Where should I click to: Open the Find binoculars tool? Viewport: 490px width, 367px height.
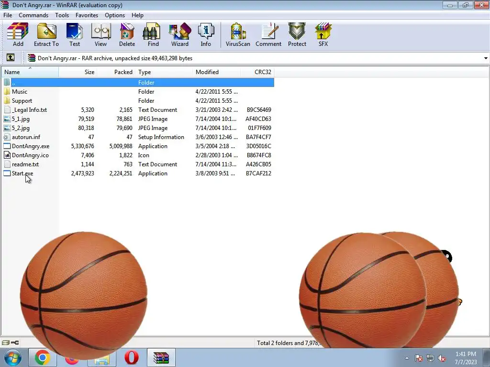tap(153, 34)
